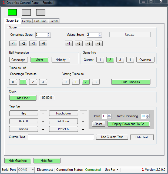Toggle the Hide Bug button
Image resolution: width=168 pixels, height=174 pixels.
point(47,161)
